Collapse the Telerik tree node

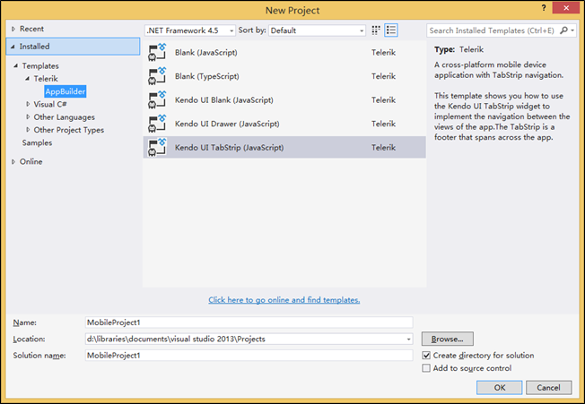pyautogui.click(x=27, y=79)
